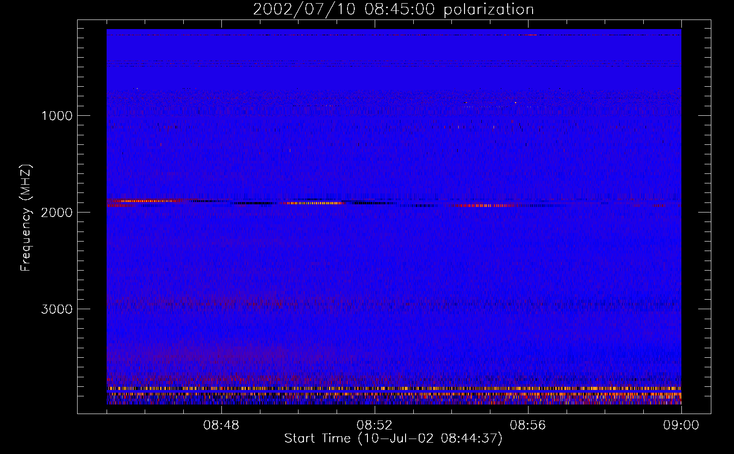Viewport: 734px width, 454px height.
Task: Click the 3000 frequency tick label
Action: [x=57, y=309]
